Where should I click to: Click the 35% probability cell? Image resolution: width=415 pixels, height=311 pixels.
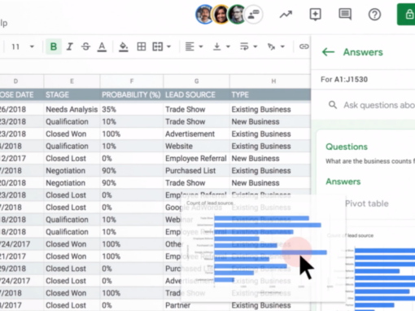(x=132, y=109)
